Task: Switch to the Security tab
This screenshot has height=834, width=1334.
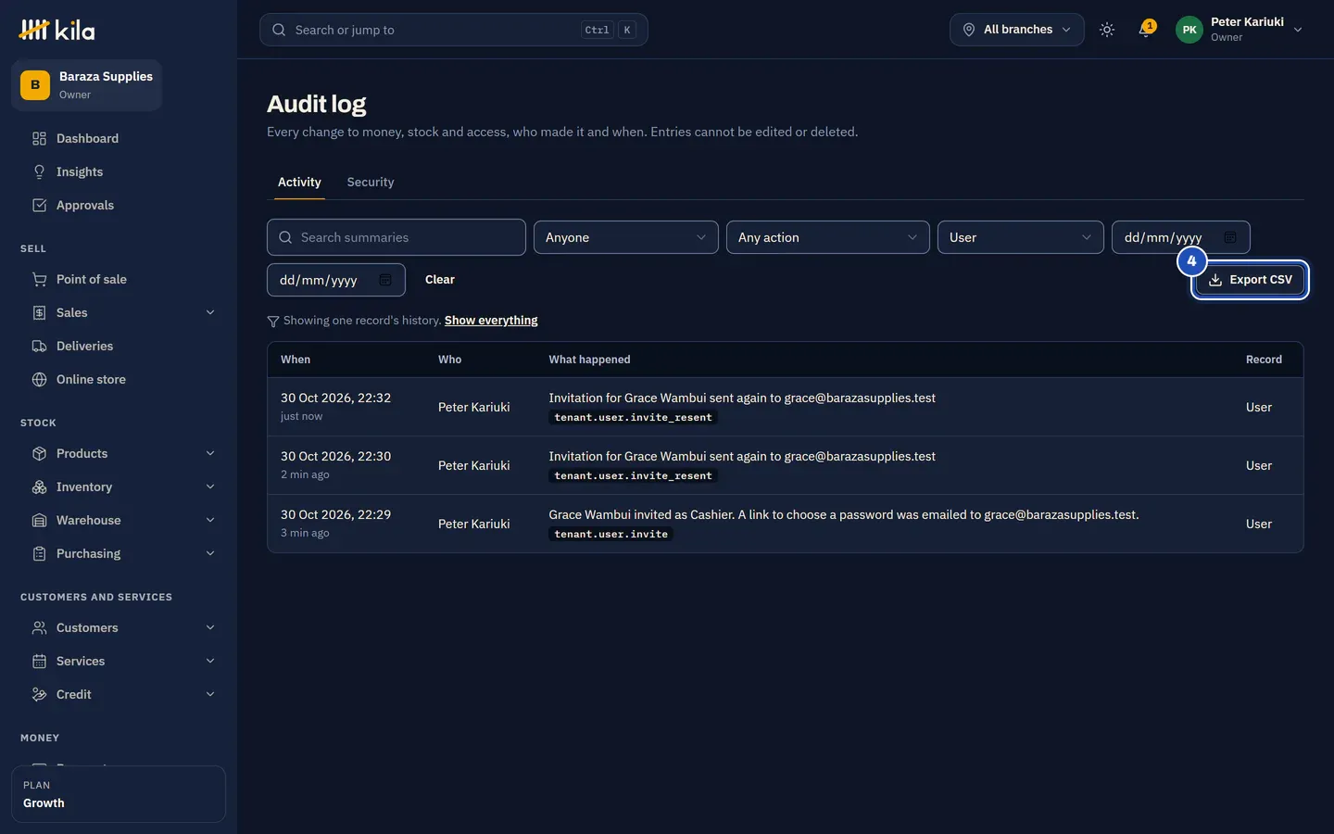Action: click(x=371, y=183)
